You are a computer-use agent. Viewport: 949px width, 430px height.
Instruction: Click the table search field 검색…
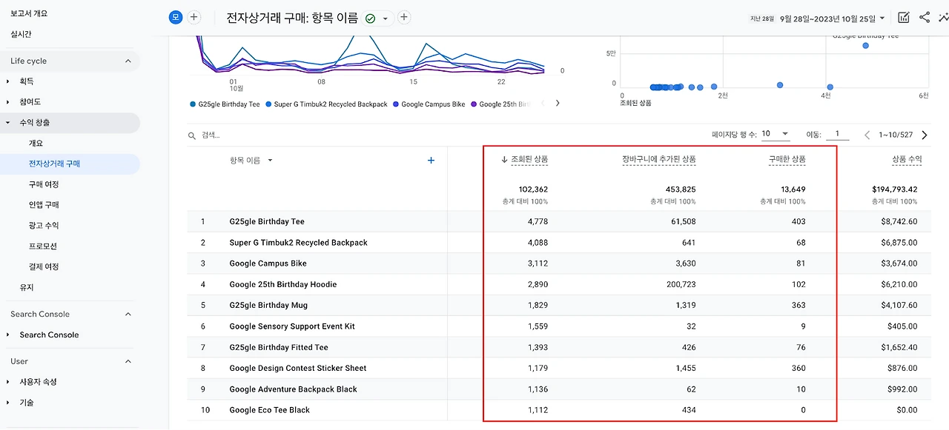click(211, 135)
